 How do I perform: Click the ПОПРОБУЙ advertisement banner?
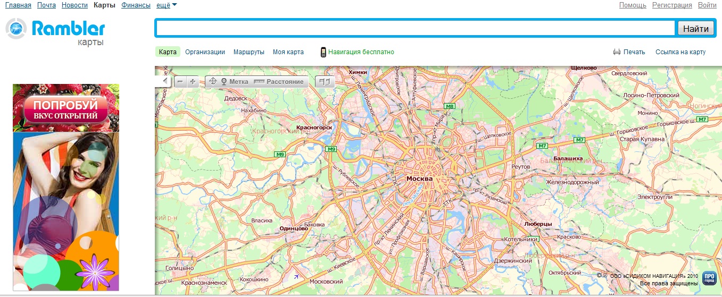[x=66, y=108]
